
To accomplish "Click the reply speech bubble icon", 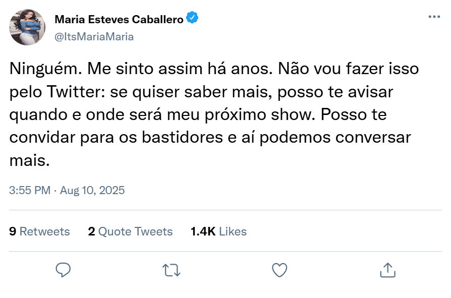I will coord(63,270).
